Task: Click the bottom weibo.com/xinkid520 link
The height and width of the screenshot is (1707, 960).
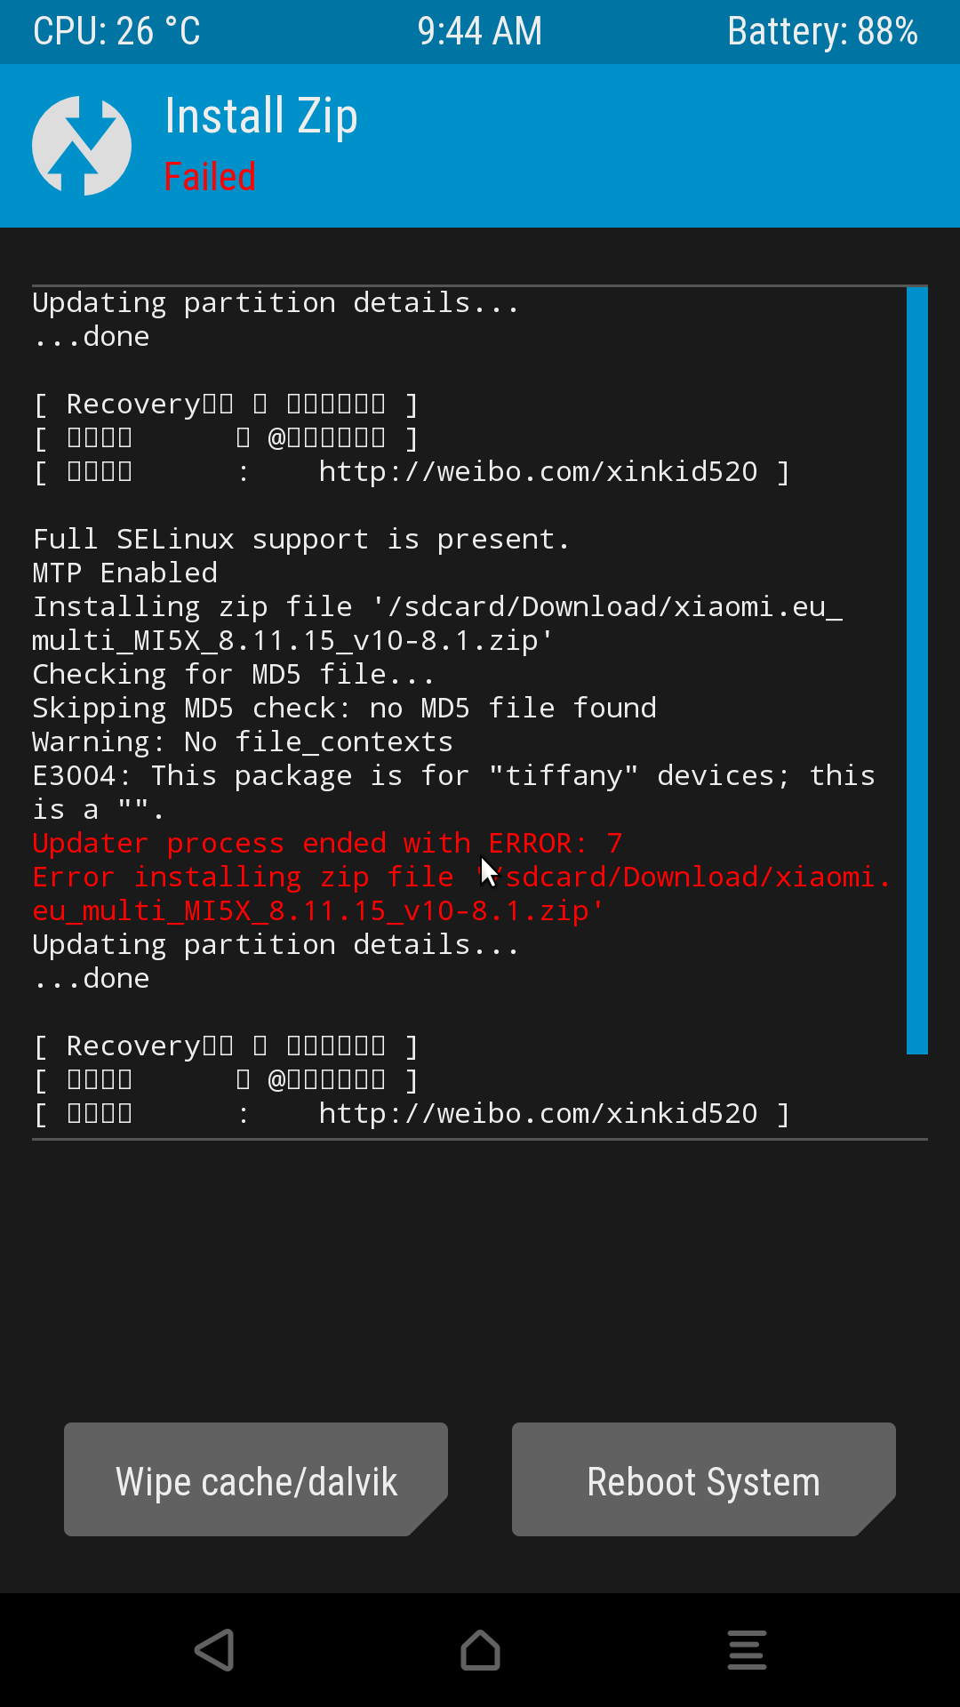Action: click(x=538, y=1113)
